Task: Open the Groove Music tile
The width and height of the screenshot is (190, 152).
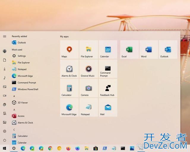Action: pos(89,69)
